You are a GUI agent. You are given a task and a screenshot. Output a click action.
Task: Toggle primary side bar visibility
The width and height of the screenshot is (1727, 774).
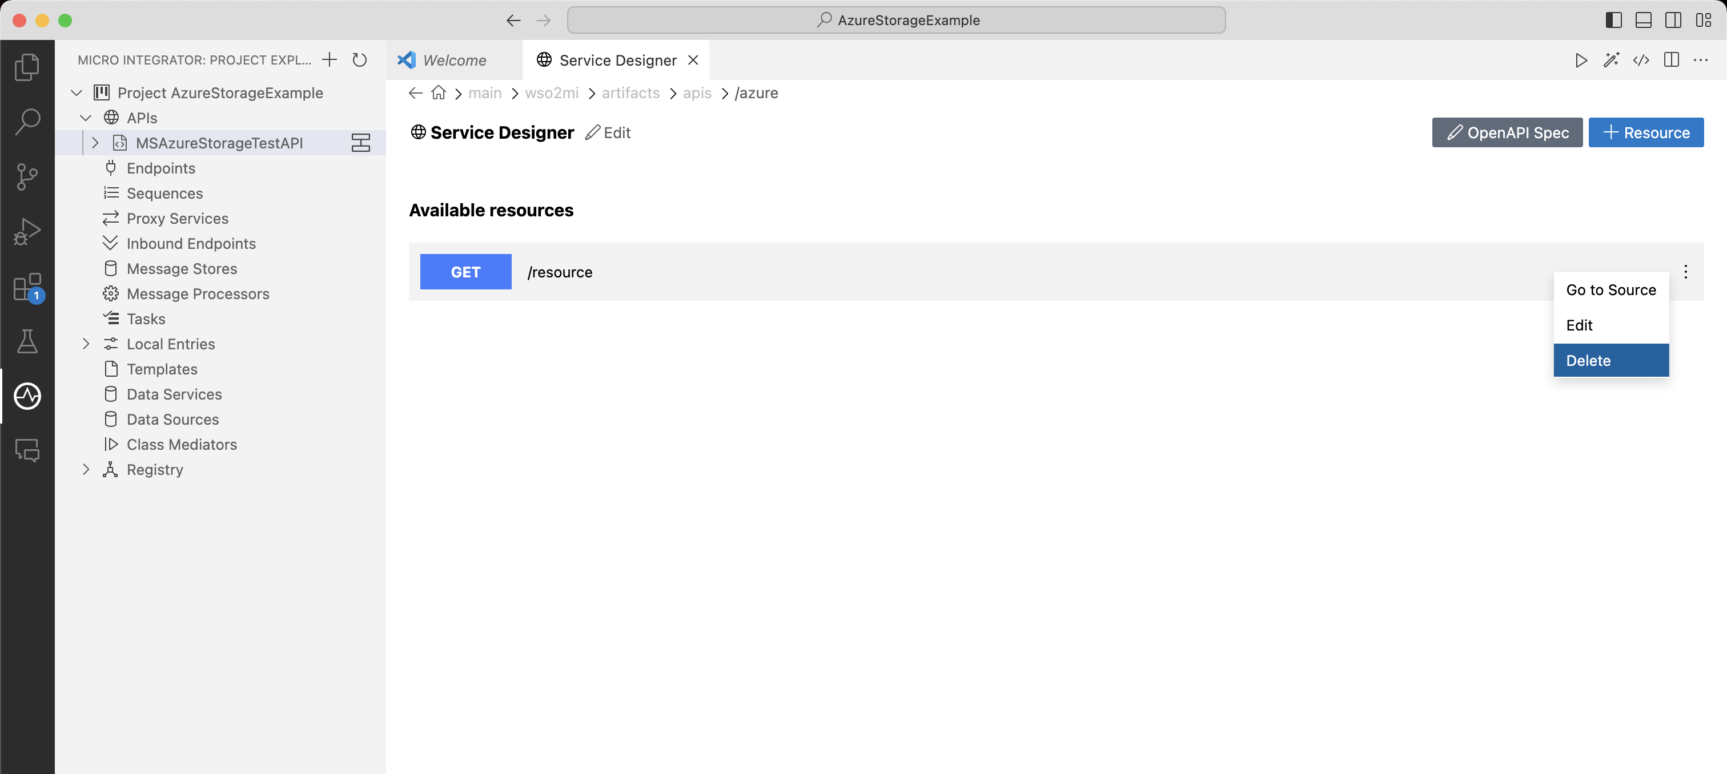(1614, 20)
